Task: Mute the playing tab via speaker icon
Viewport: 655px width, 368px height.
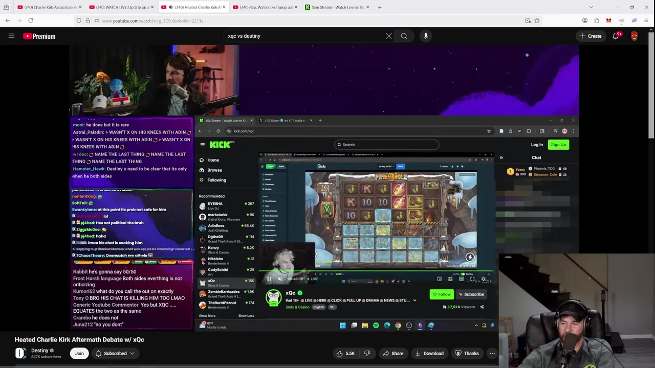Action: (x=170, y=7)
